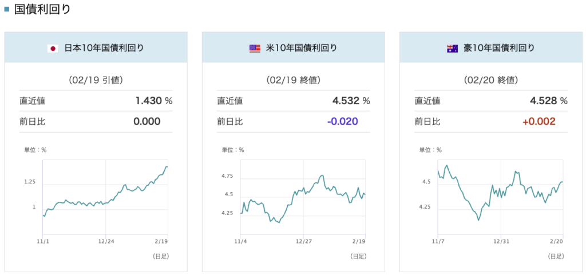Click the -0.020 day change figure
This screenshot has width=586, height=275.
pyautogui.click(x=342, y=121)
